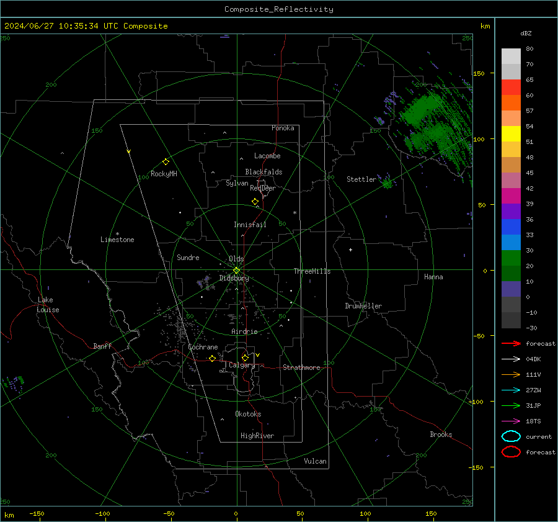Click the purple swatch between 39 and 36
This screenshot has width=558, height=522.
click(511, 212)
